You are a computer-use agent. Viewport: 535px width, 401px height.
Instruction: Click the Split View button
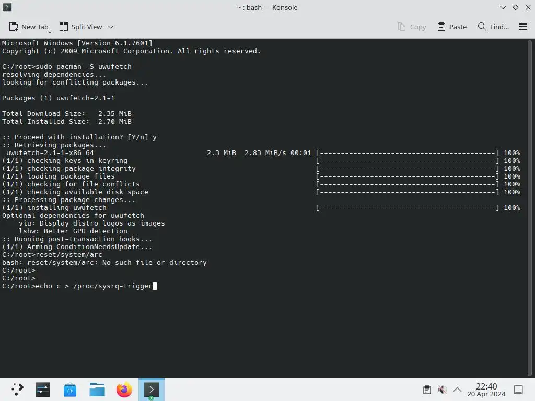tap(81, 27)
